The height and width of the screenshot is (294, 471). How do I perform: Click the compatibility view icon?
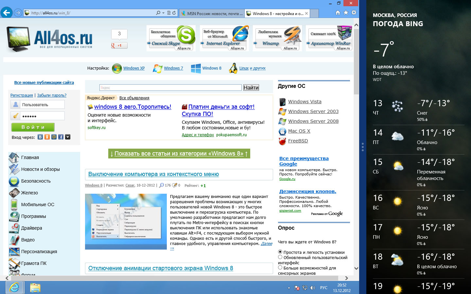169,13
